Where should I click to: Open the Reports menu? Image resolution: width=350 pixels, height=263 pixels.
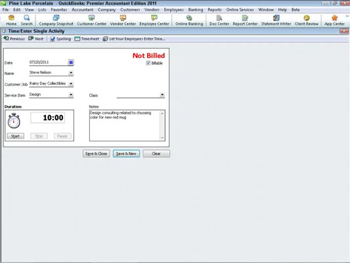(x=215, y=10)
